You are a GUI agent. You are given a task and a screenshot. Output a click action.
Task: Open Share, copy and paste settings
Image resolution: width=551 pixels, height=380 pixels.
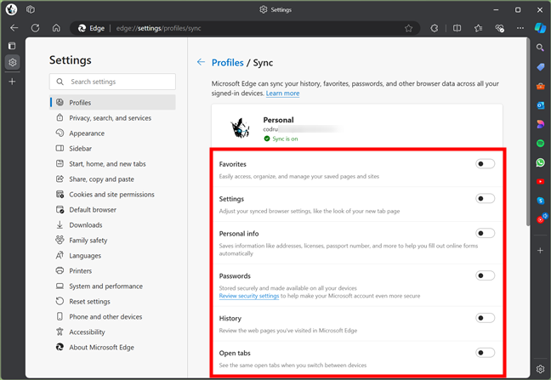pos(112,179)
